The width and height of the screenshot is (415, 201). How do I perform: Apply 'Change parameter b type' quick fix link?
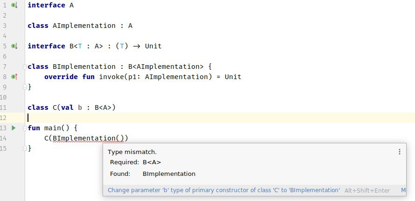tap(224, 190)
